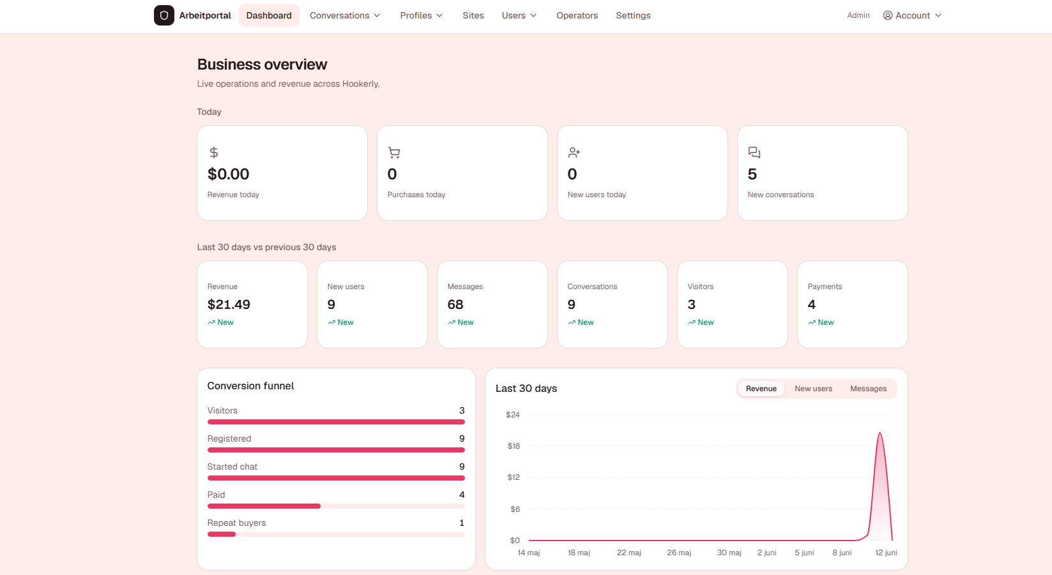1052x575 pixels.
Task: Click the Purchases today label
Action: [x=416, y=195]
